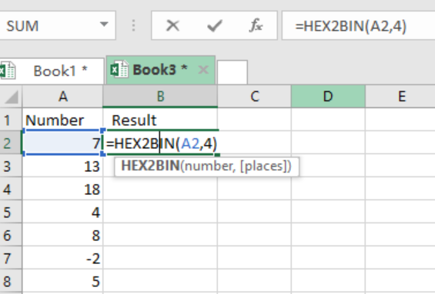Click cell A3 containing 13
Image resolution: width=435 pixels, height=294 pixels.
pos(62,167)
